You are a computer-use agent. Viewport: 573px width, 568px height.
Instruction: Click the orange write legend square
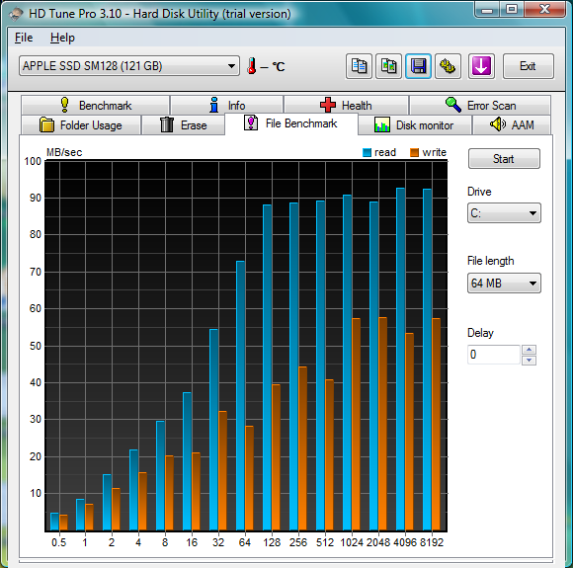pos(414,152)
